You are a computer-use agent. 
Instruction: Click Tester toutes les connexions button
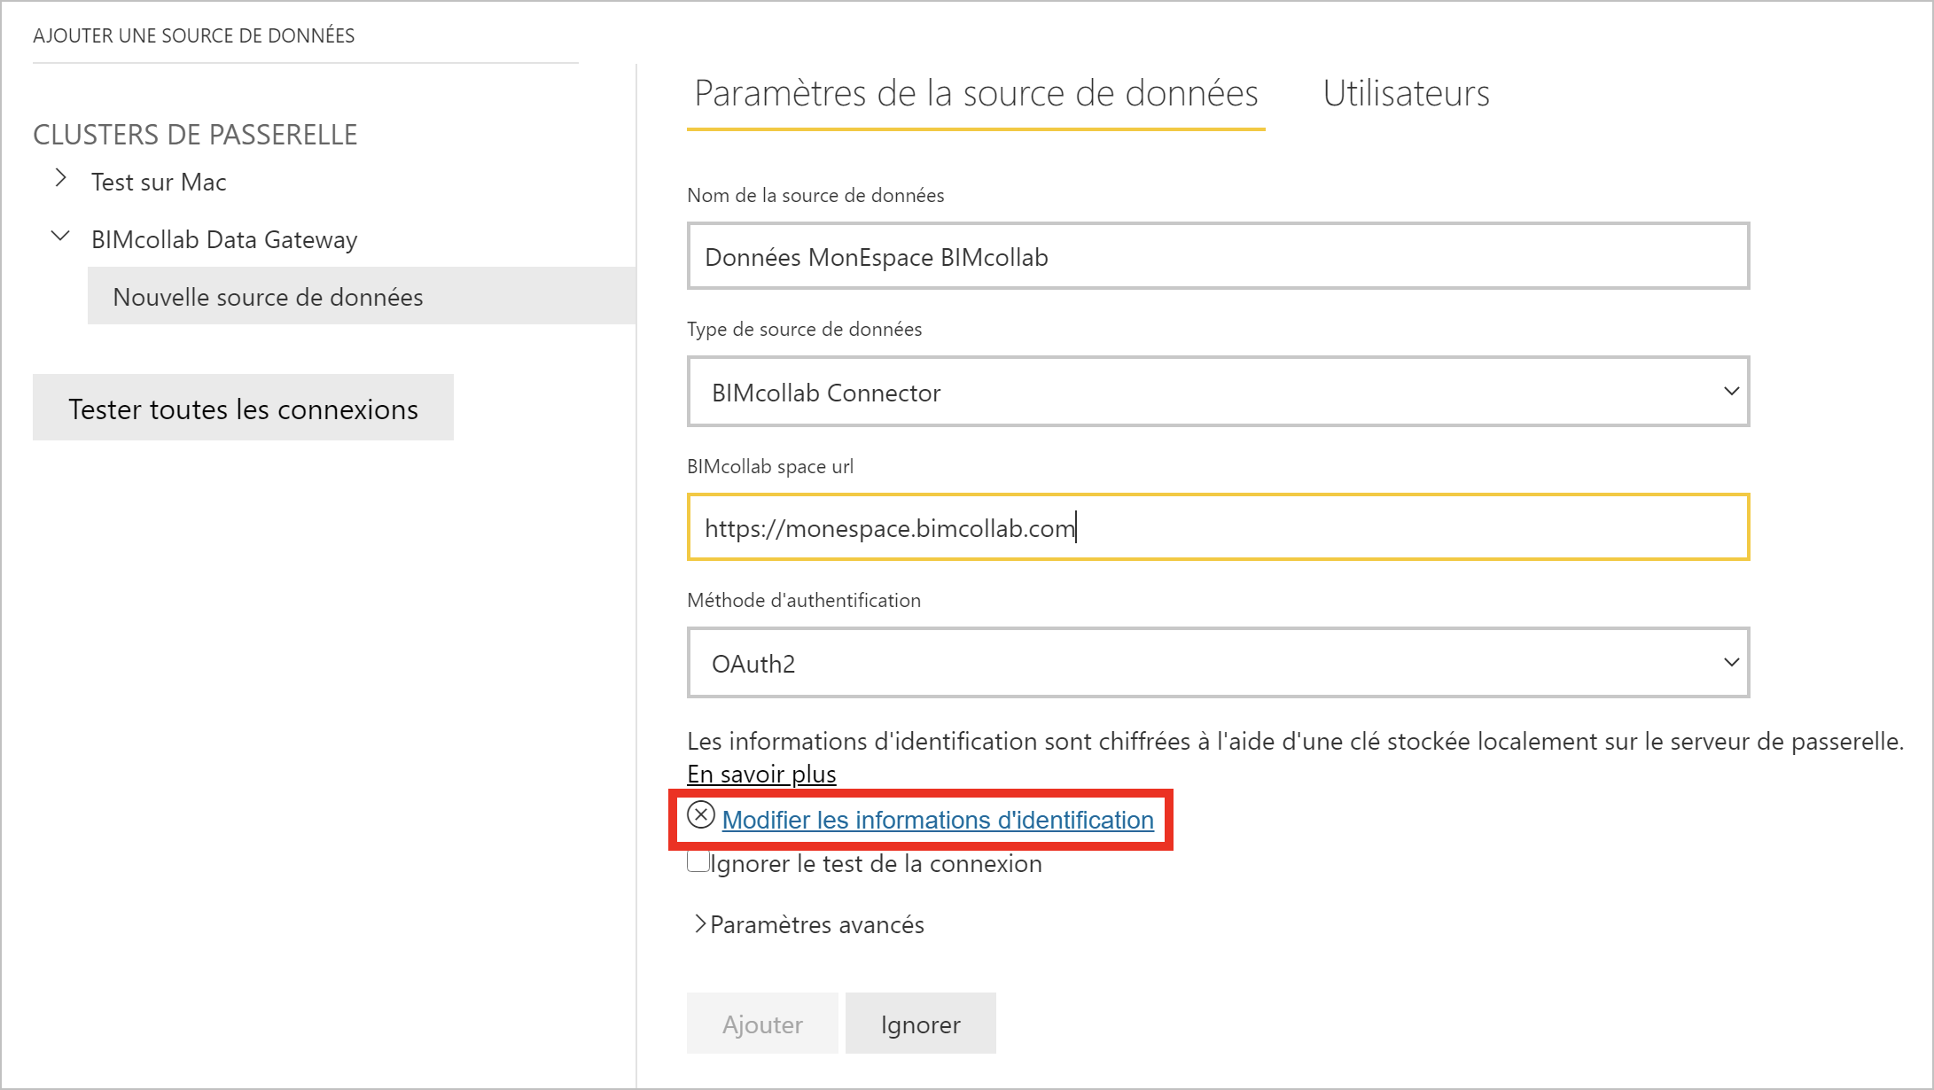(243, 408)
